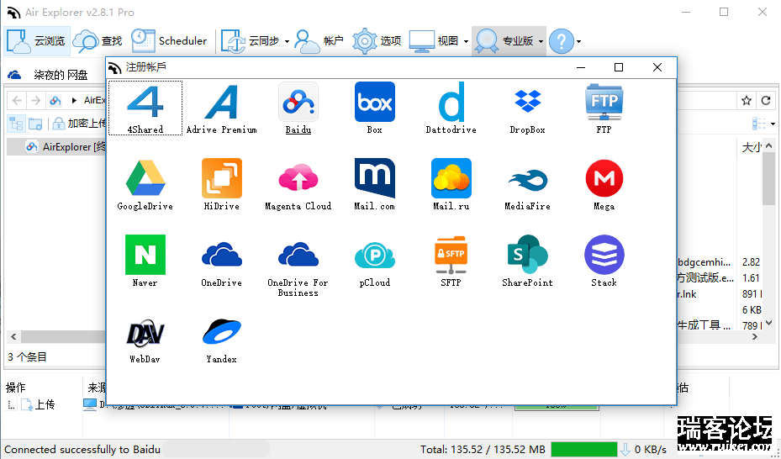Add current folder to favorites star
Viewport: 781px width, 459px height.
(x=747, y=101)
